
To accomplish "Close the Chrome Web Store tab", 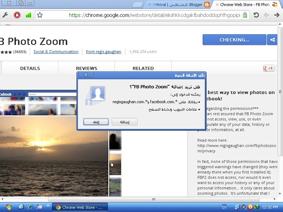I will pyautogui.click(x=217, y=5).
